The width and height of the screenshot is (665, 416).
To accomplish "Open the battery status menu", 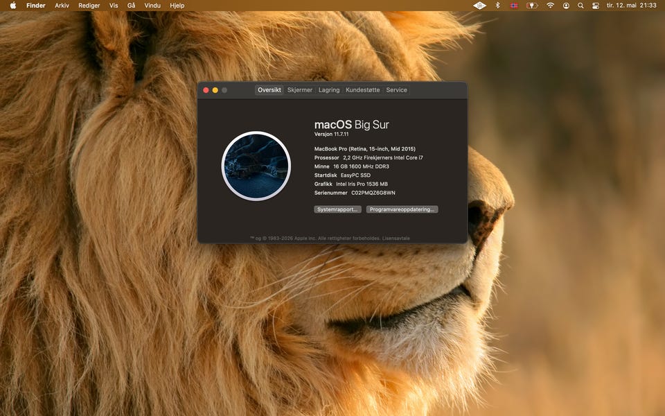I will coord(532,6).
